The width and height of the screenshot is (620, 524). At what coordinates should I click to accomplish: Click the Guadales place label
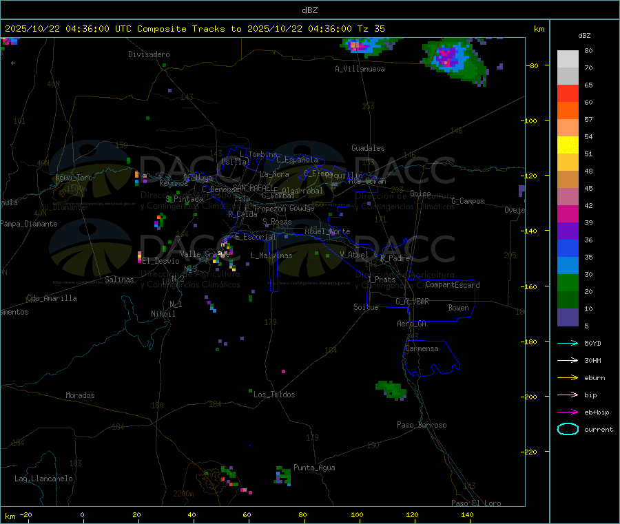tap(368, 148)
